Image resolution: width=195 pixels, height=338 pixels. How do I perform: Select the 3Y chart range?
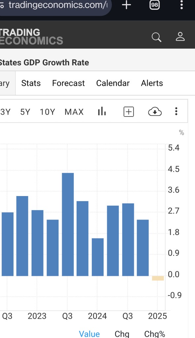click(5, 112)
